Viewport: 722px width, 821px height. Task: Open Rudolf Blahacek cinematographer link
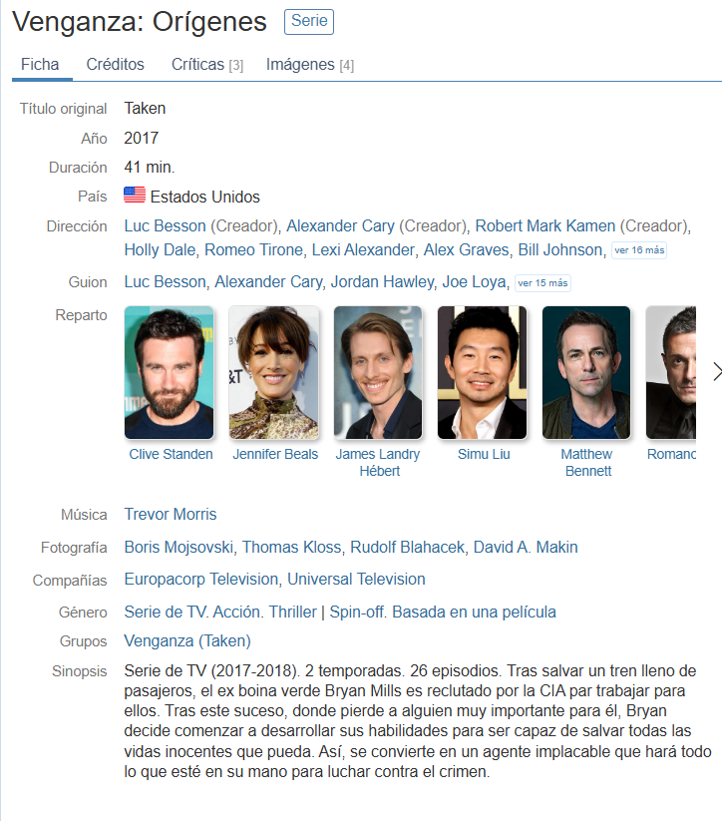407,547
